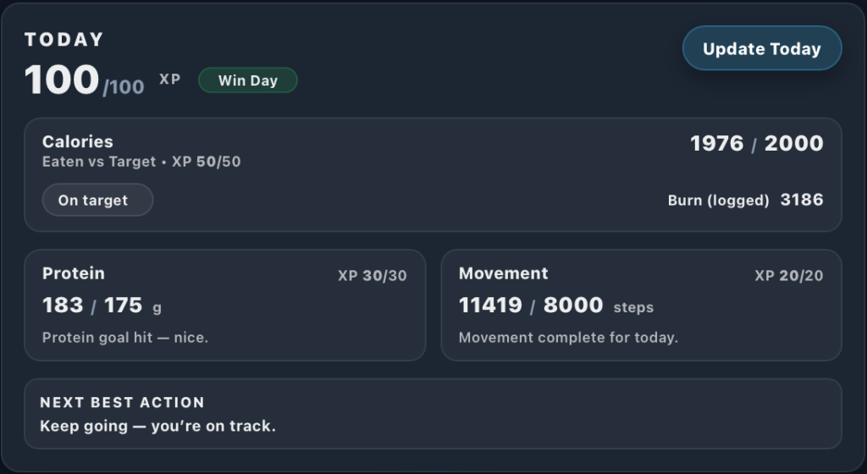Click the Eaten vs Target subtitle
The height and width of the screenshot is (474, 867).
[x=141, y=162]
